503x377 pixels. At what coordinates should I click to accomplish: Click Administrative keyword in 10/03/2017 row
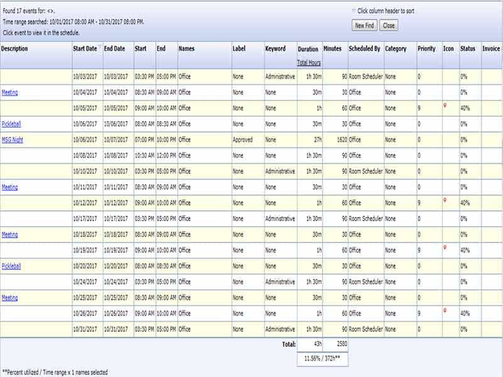pyautogui.click(x=280, y=77)
